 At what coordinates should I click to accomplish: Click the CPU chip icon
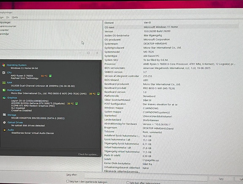(x=4, y=73)
